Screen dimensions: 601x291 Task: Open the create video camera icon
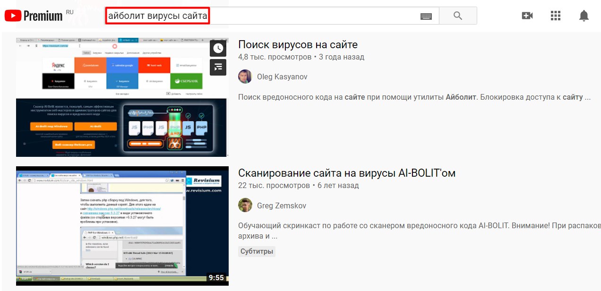click(x=527, y=16)
